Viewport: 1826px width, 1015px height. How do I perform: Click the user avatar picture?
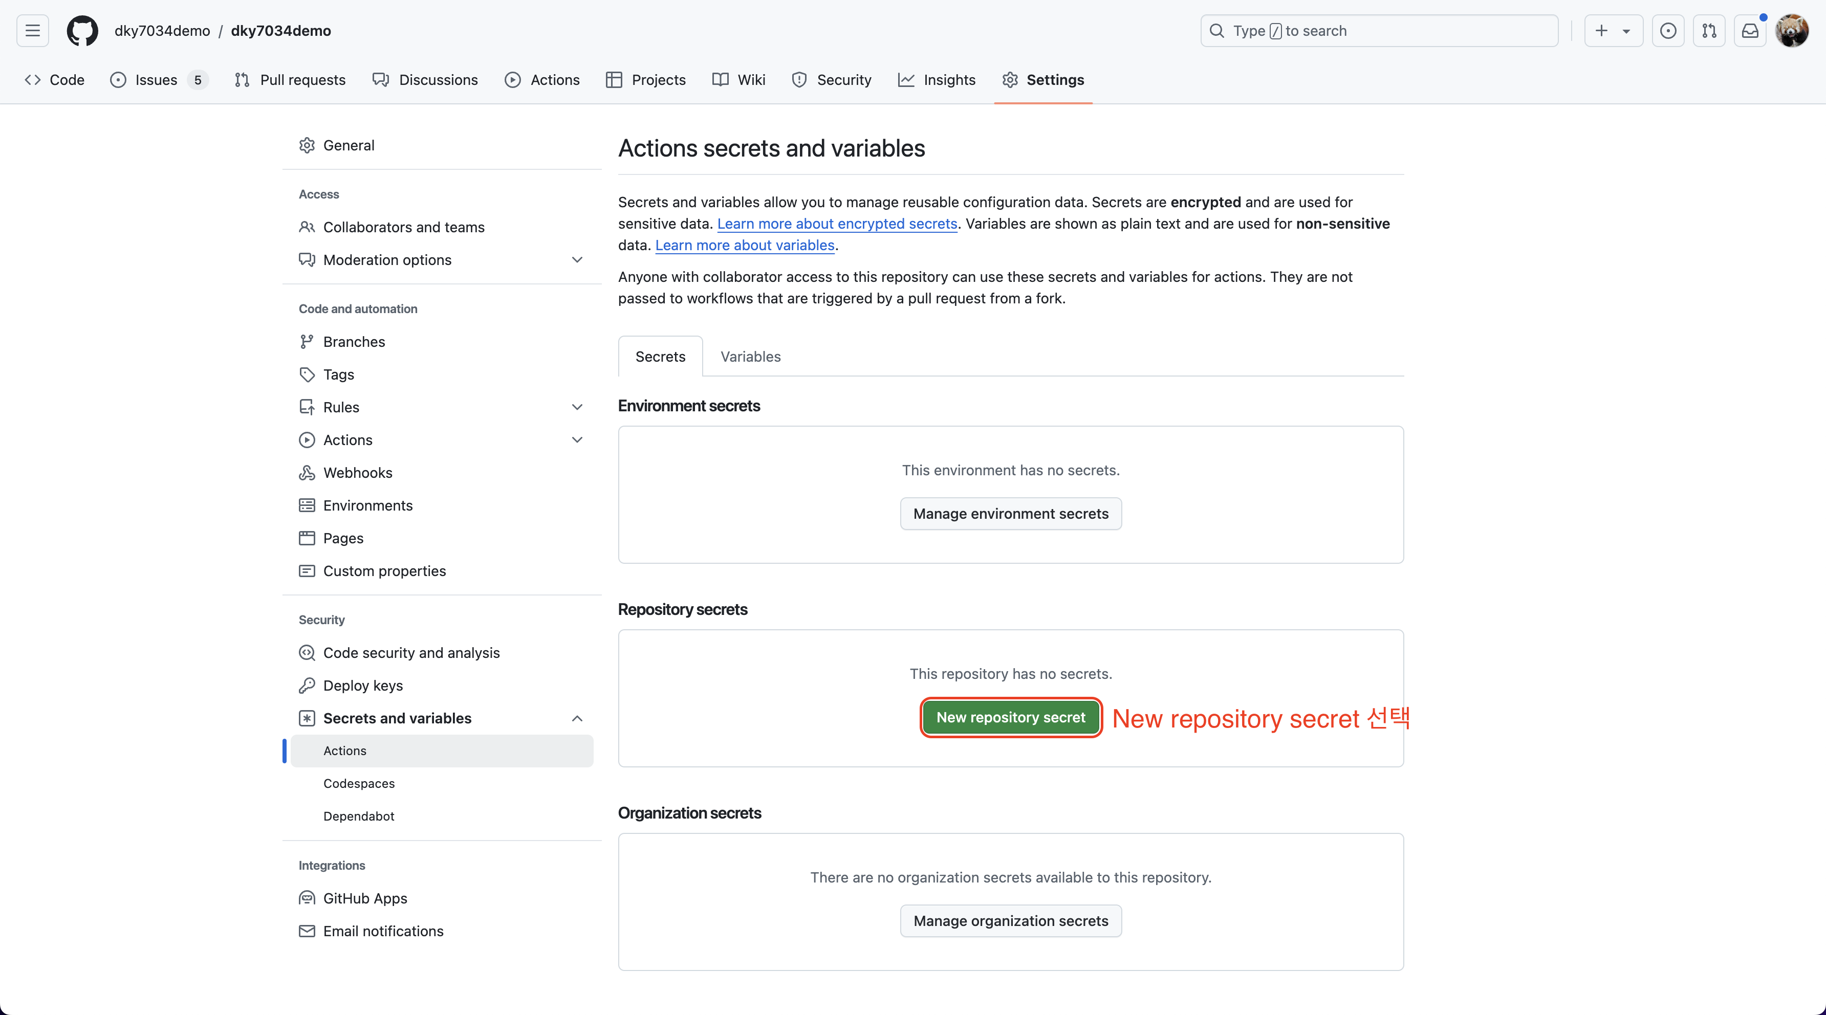1791,31
